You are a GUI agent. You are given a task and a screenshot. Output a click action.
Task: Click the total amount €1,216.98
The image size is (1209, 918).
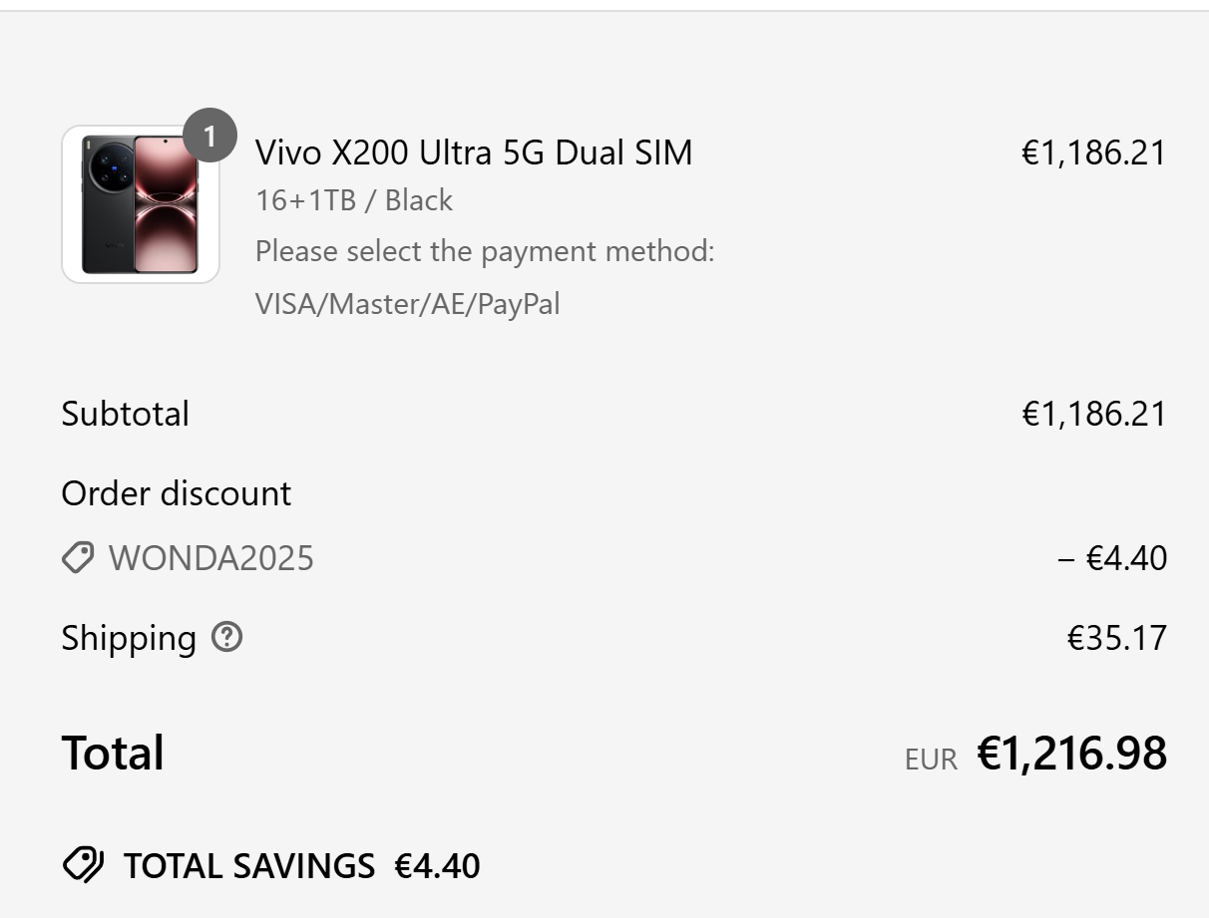(1071, 754)
